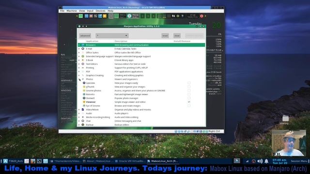Open the filter dropdown next to advanced
The height and width of the screenshot is (174, 310).
[112, 36]
